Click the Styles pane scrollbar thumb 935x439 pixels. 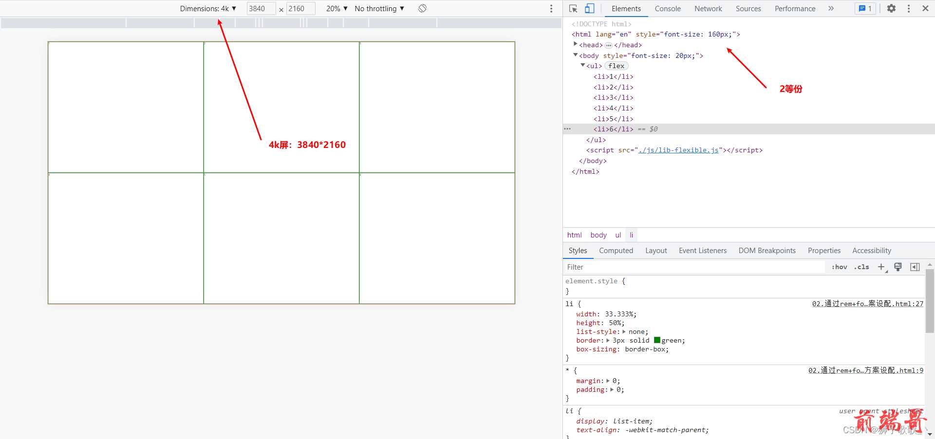tap(930, 301)
